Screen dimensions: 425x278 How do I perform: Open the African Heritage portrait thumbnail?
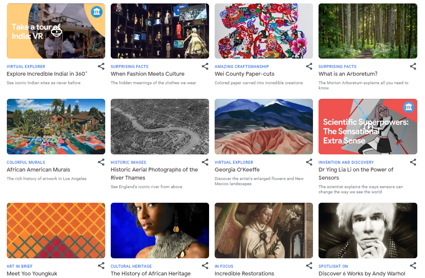click(160, 231)
